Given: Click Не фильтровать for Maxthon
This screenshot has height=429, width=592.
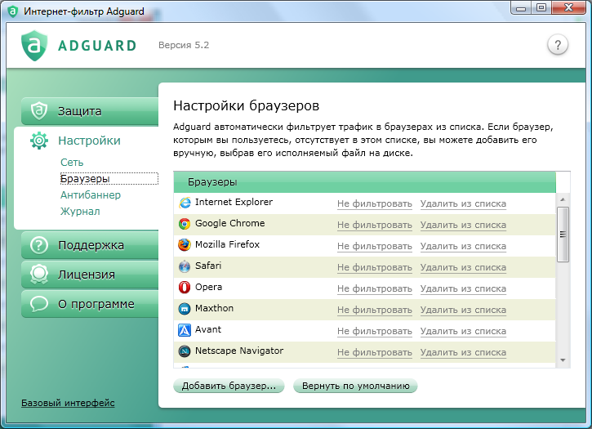Looking at the screenshot, I should (375, 310).
